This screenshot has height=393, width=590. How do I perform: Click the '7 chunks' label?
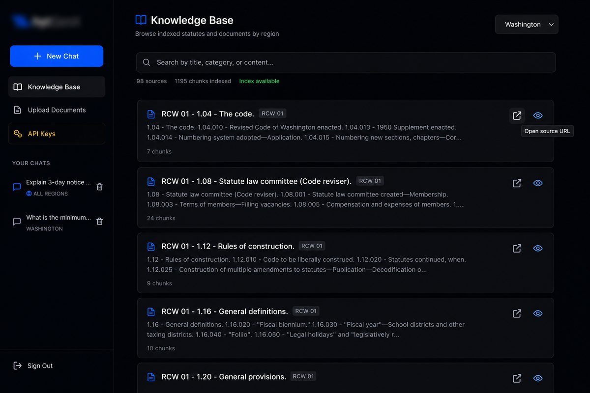(x=159, y=151)
